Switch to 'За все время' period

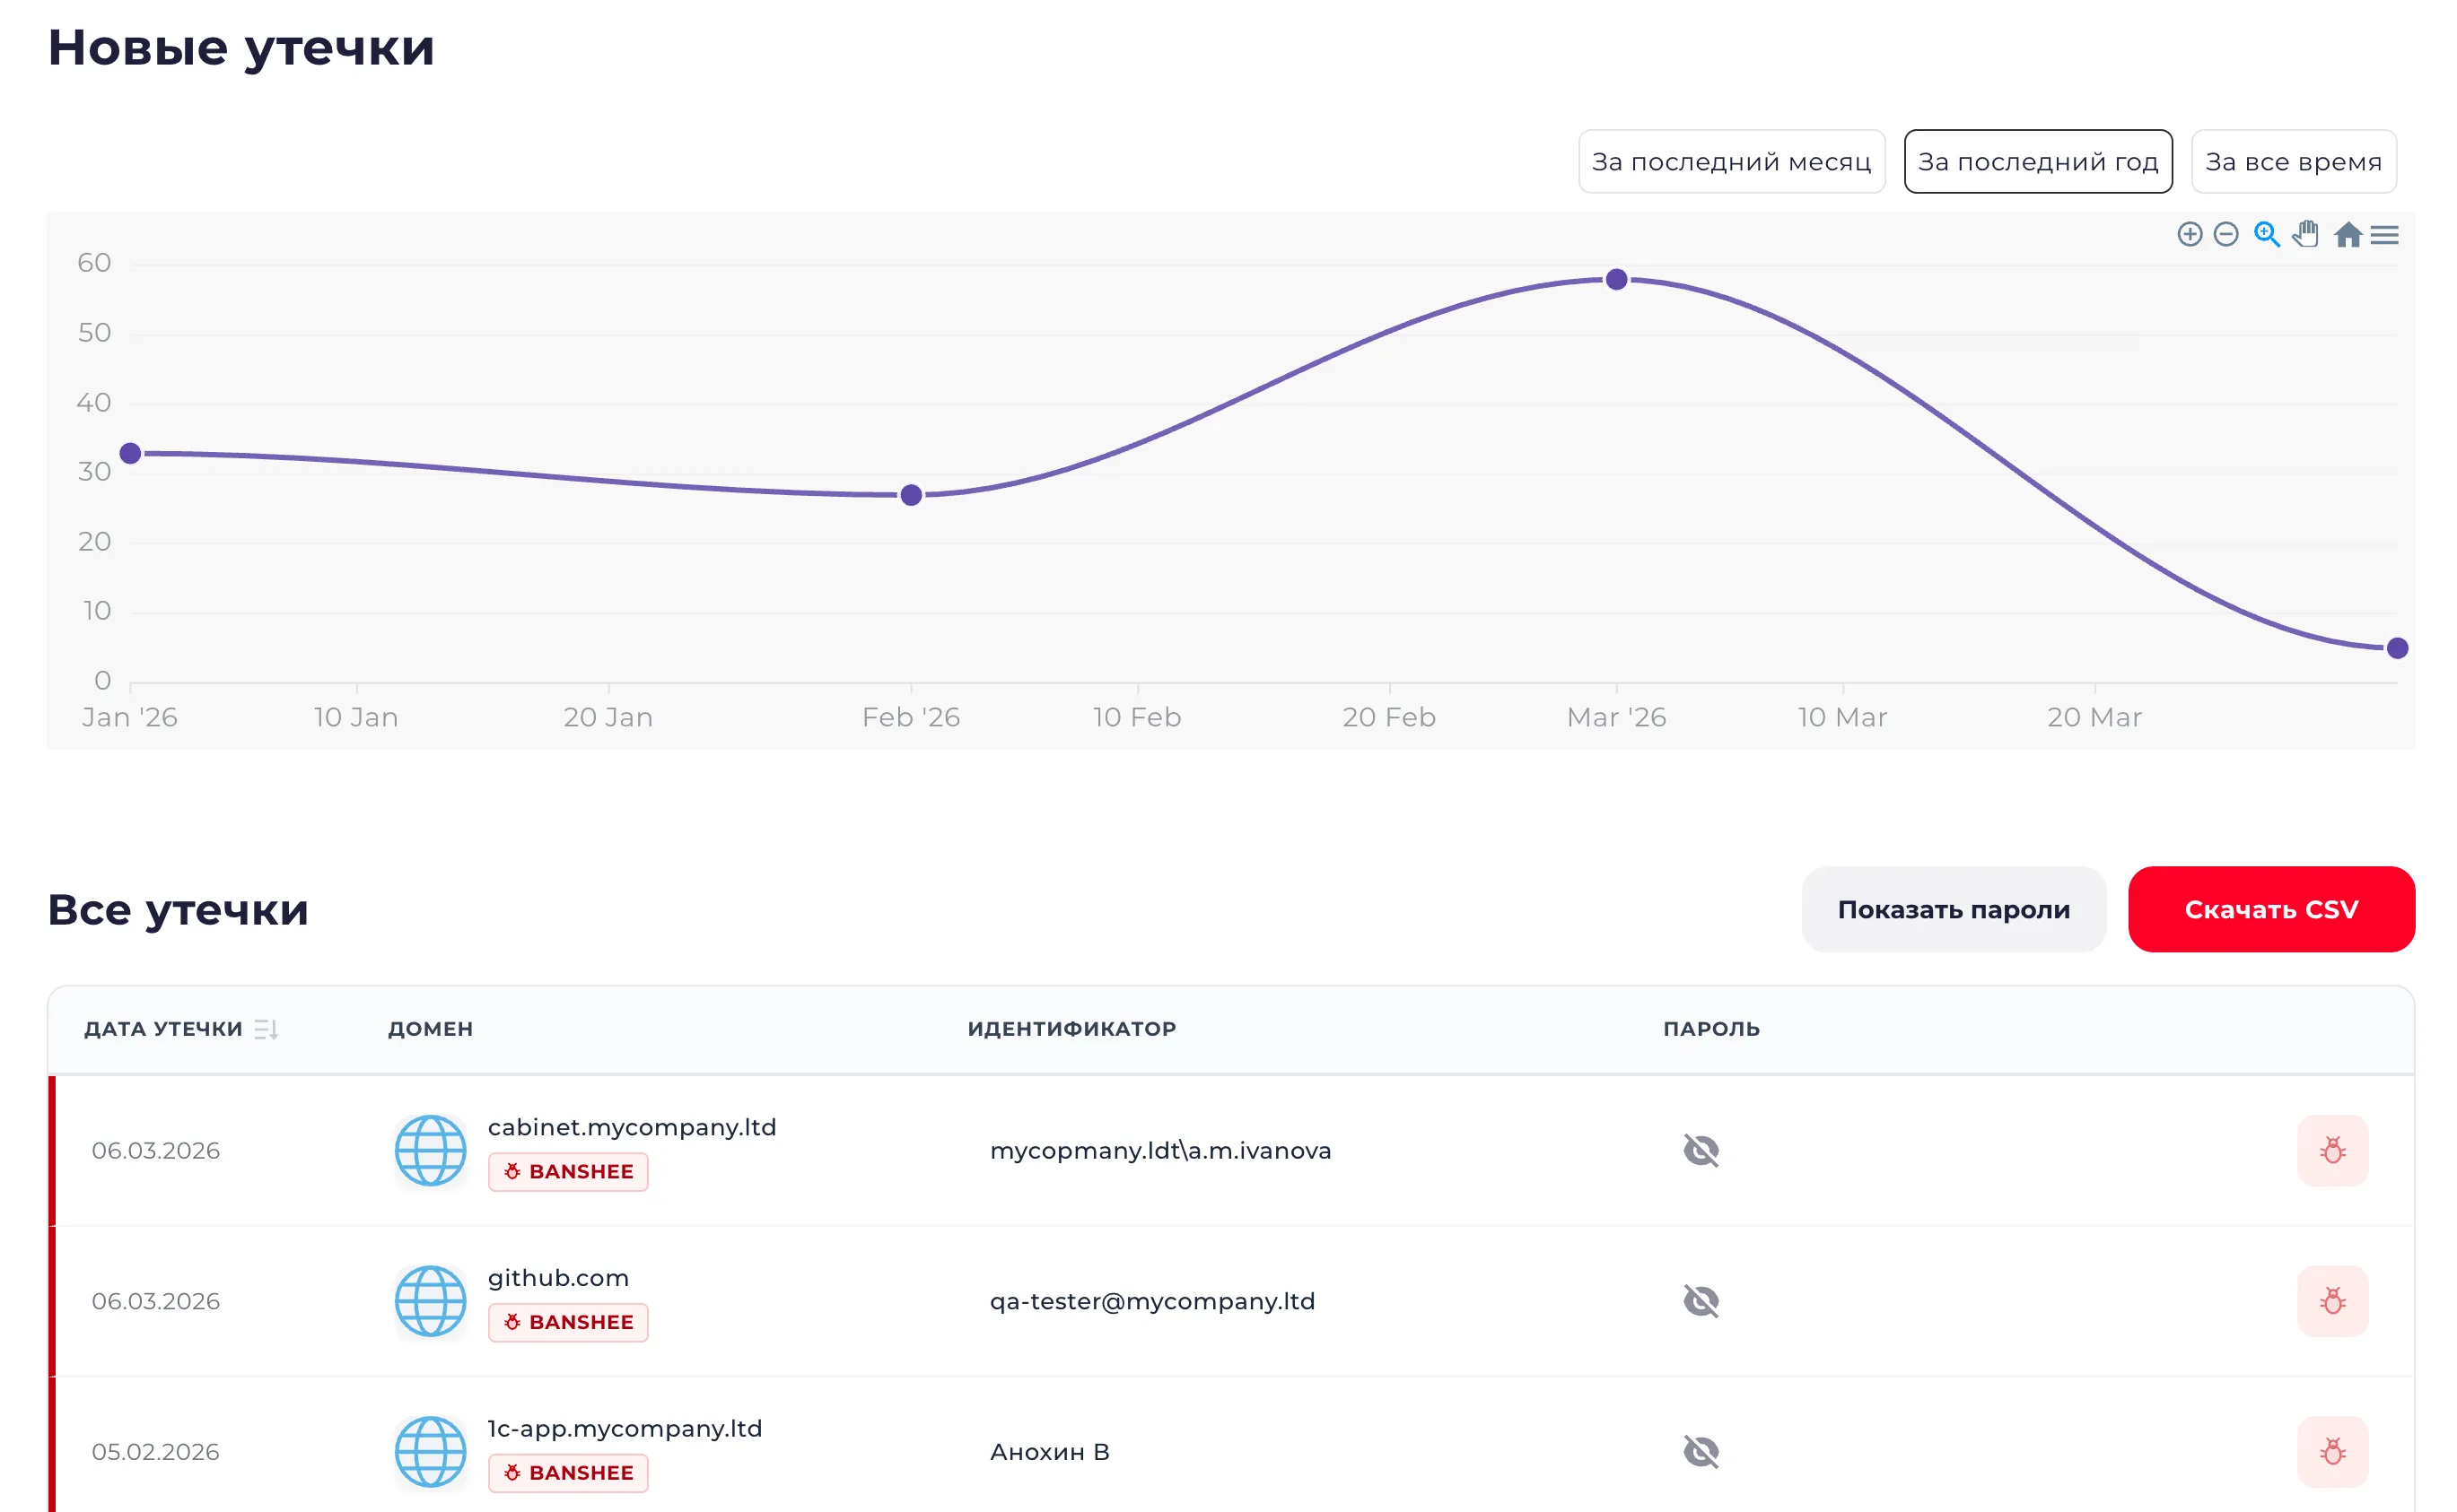[x=2293, y=161]
